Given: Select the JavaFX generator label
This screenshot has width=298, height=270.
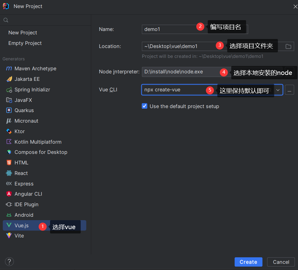Looking at the screenshot, I should pyautogui.click(x=23, y=100).
